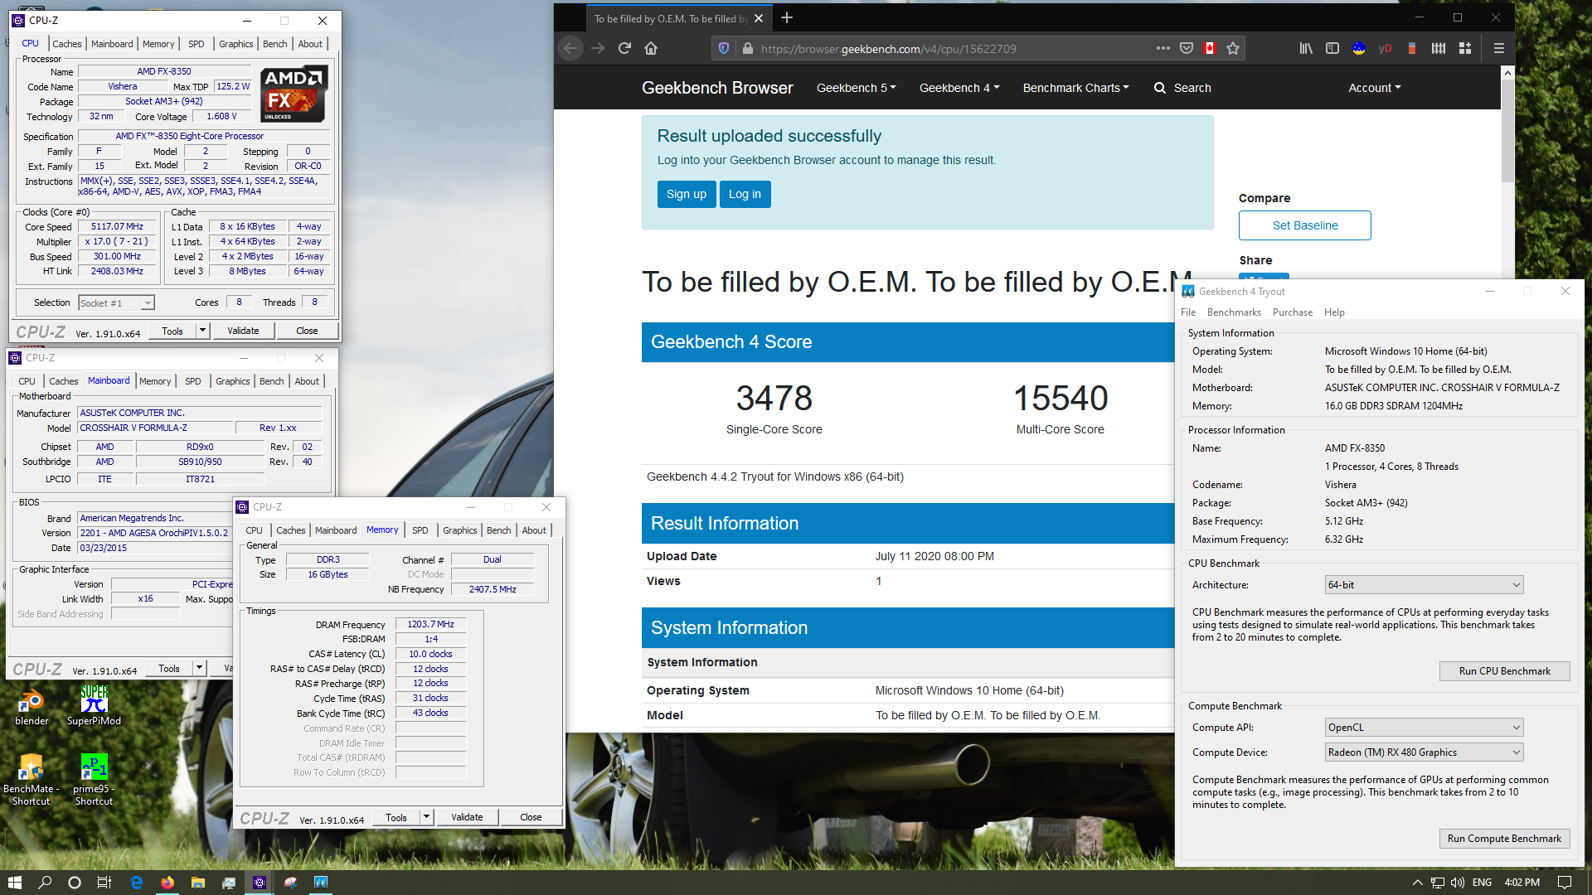Switch to Bench tab in top CPU-Z window

point(274,44)
